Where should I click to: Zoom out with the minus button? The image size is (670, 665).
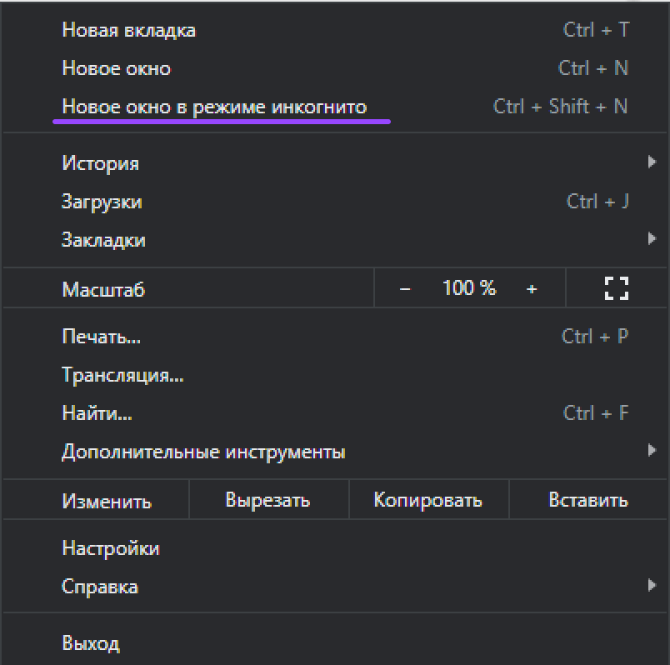coord(405,289)
